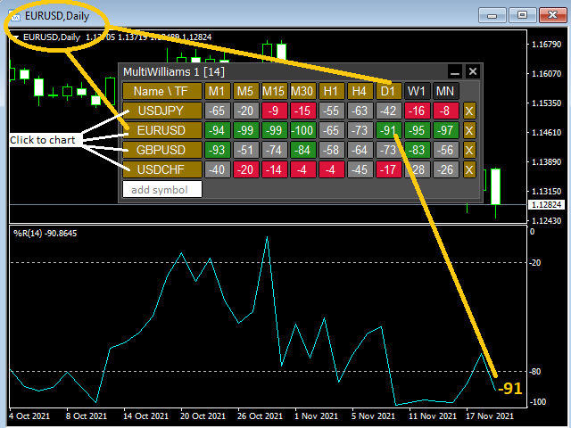Minimize the EURUSD,Daily chart window
The width and height of the screenshot is (571, 428).
[x=492, y=16]
